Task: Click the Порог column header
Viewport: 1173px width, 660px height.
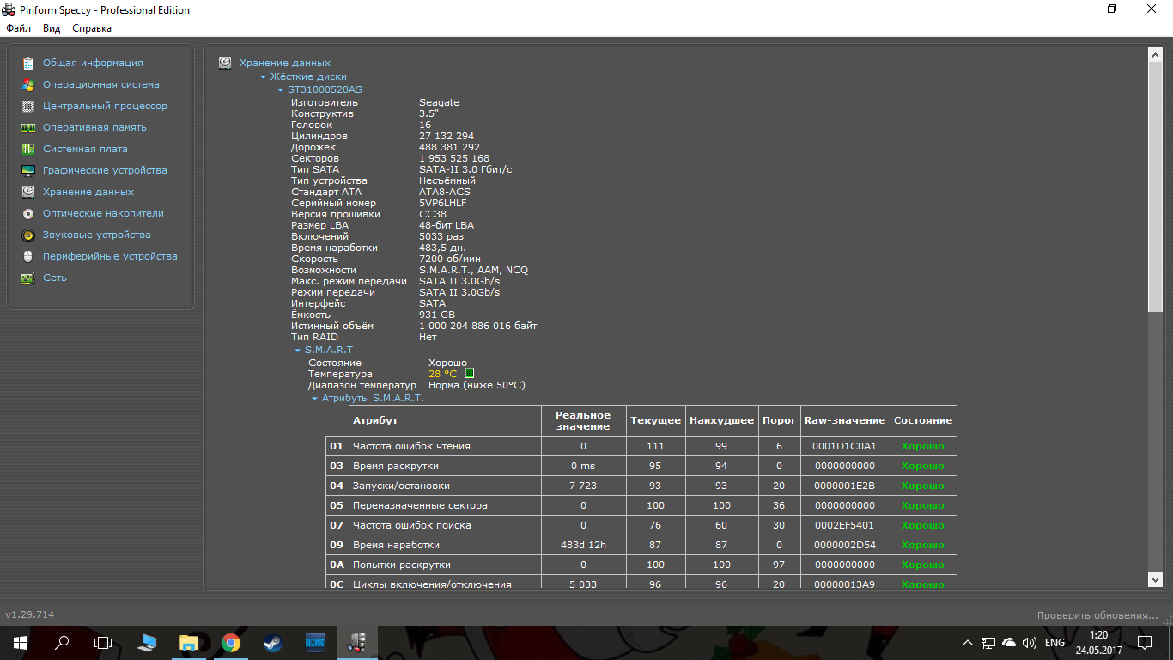Action: click(x=780, y=420)
